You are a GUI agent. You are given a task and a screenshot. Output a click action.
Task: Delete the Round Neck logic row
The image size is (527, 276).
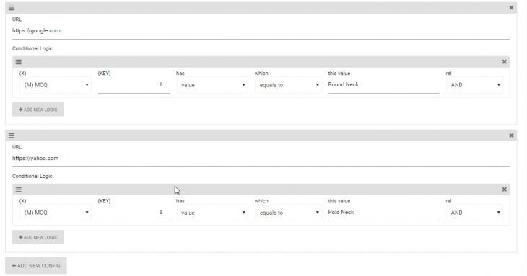pyautogui.click(x=504, y=62)
